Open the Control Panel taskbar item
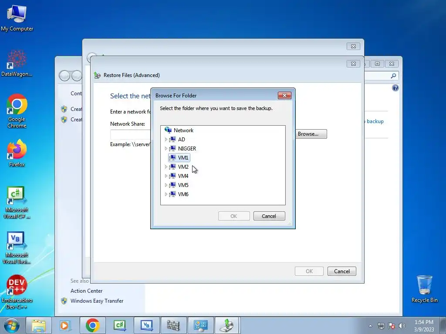The image size is (446, 334). click(x=200, y=325)
